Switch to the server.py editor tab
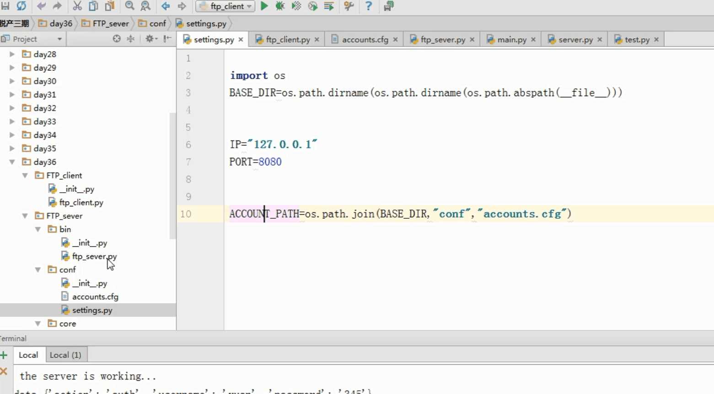This screenshot has height=394, width=714. pos(575,39)
